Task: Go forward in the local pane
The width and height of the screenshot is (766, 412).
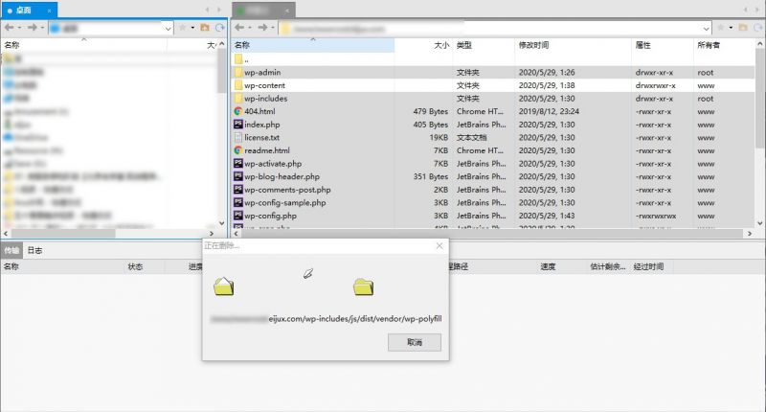Action: pos(33,28)
